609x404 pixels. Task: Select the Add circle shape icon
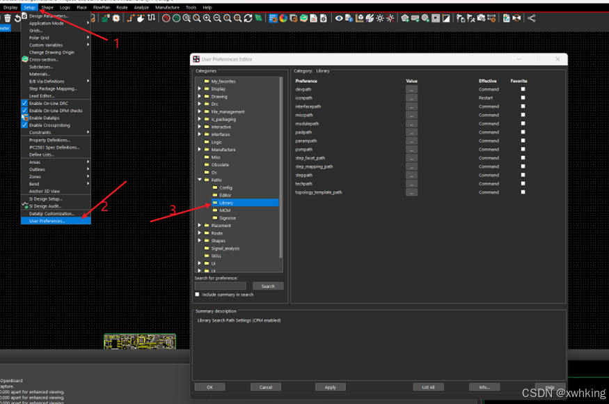click(425, 18)
